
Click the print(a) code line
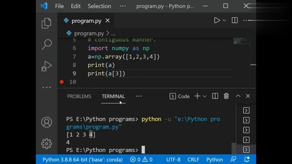pyautogui.click(x=101, y=65)
